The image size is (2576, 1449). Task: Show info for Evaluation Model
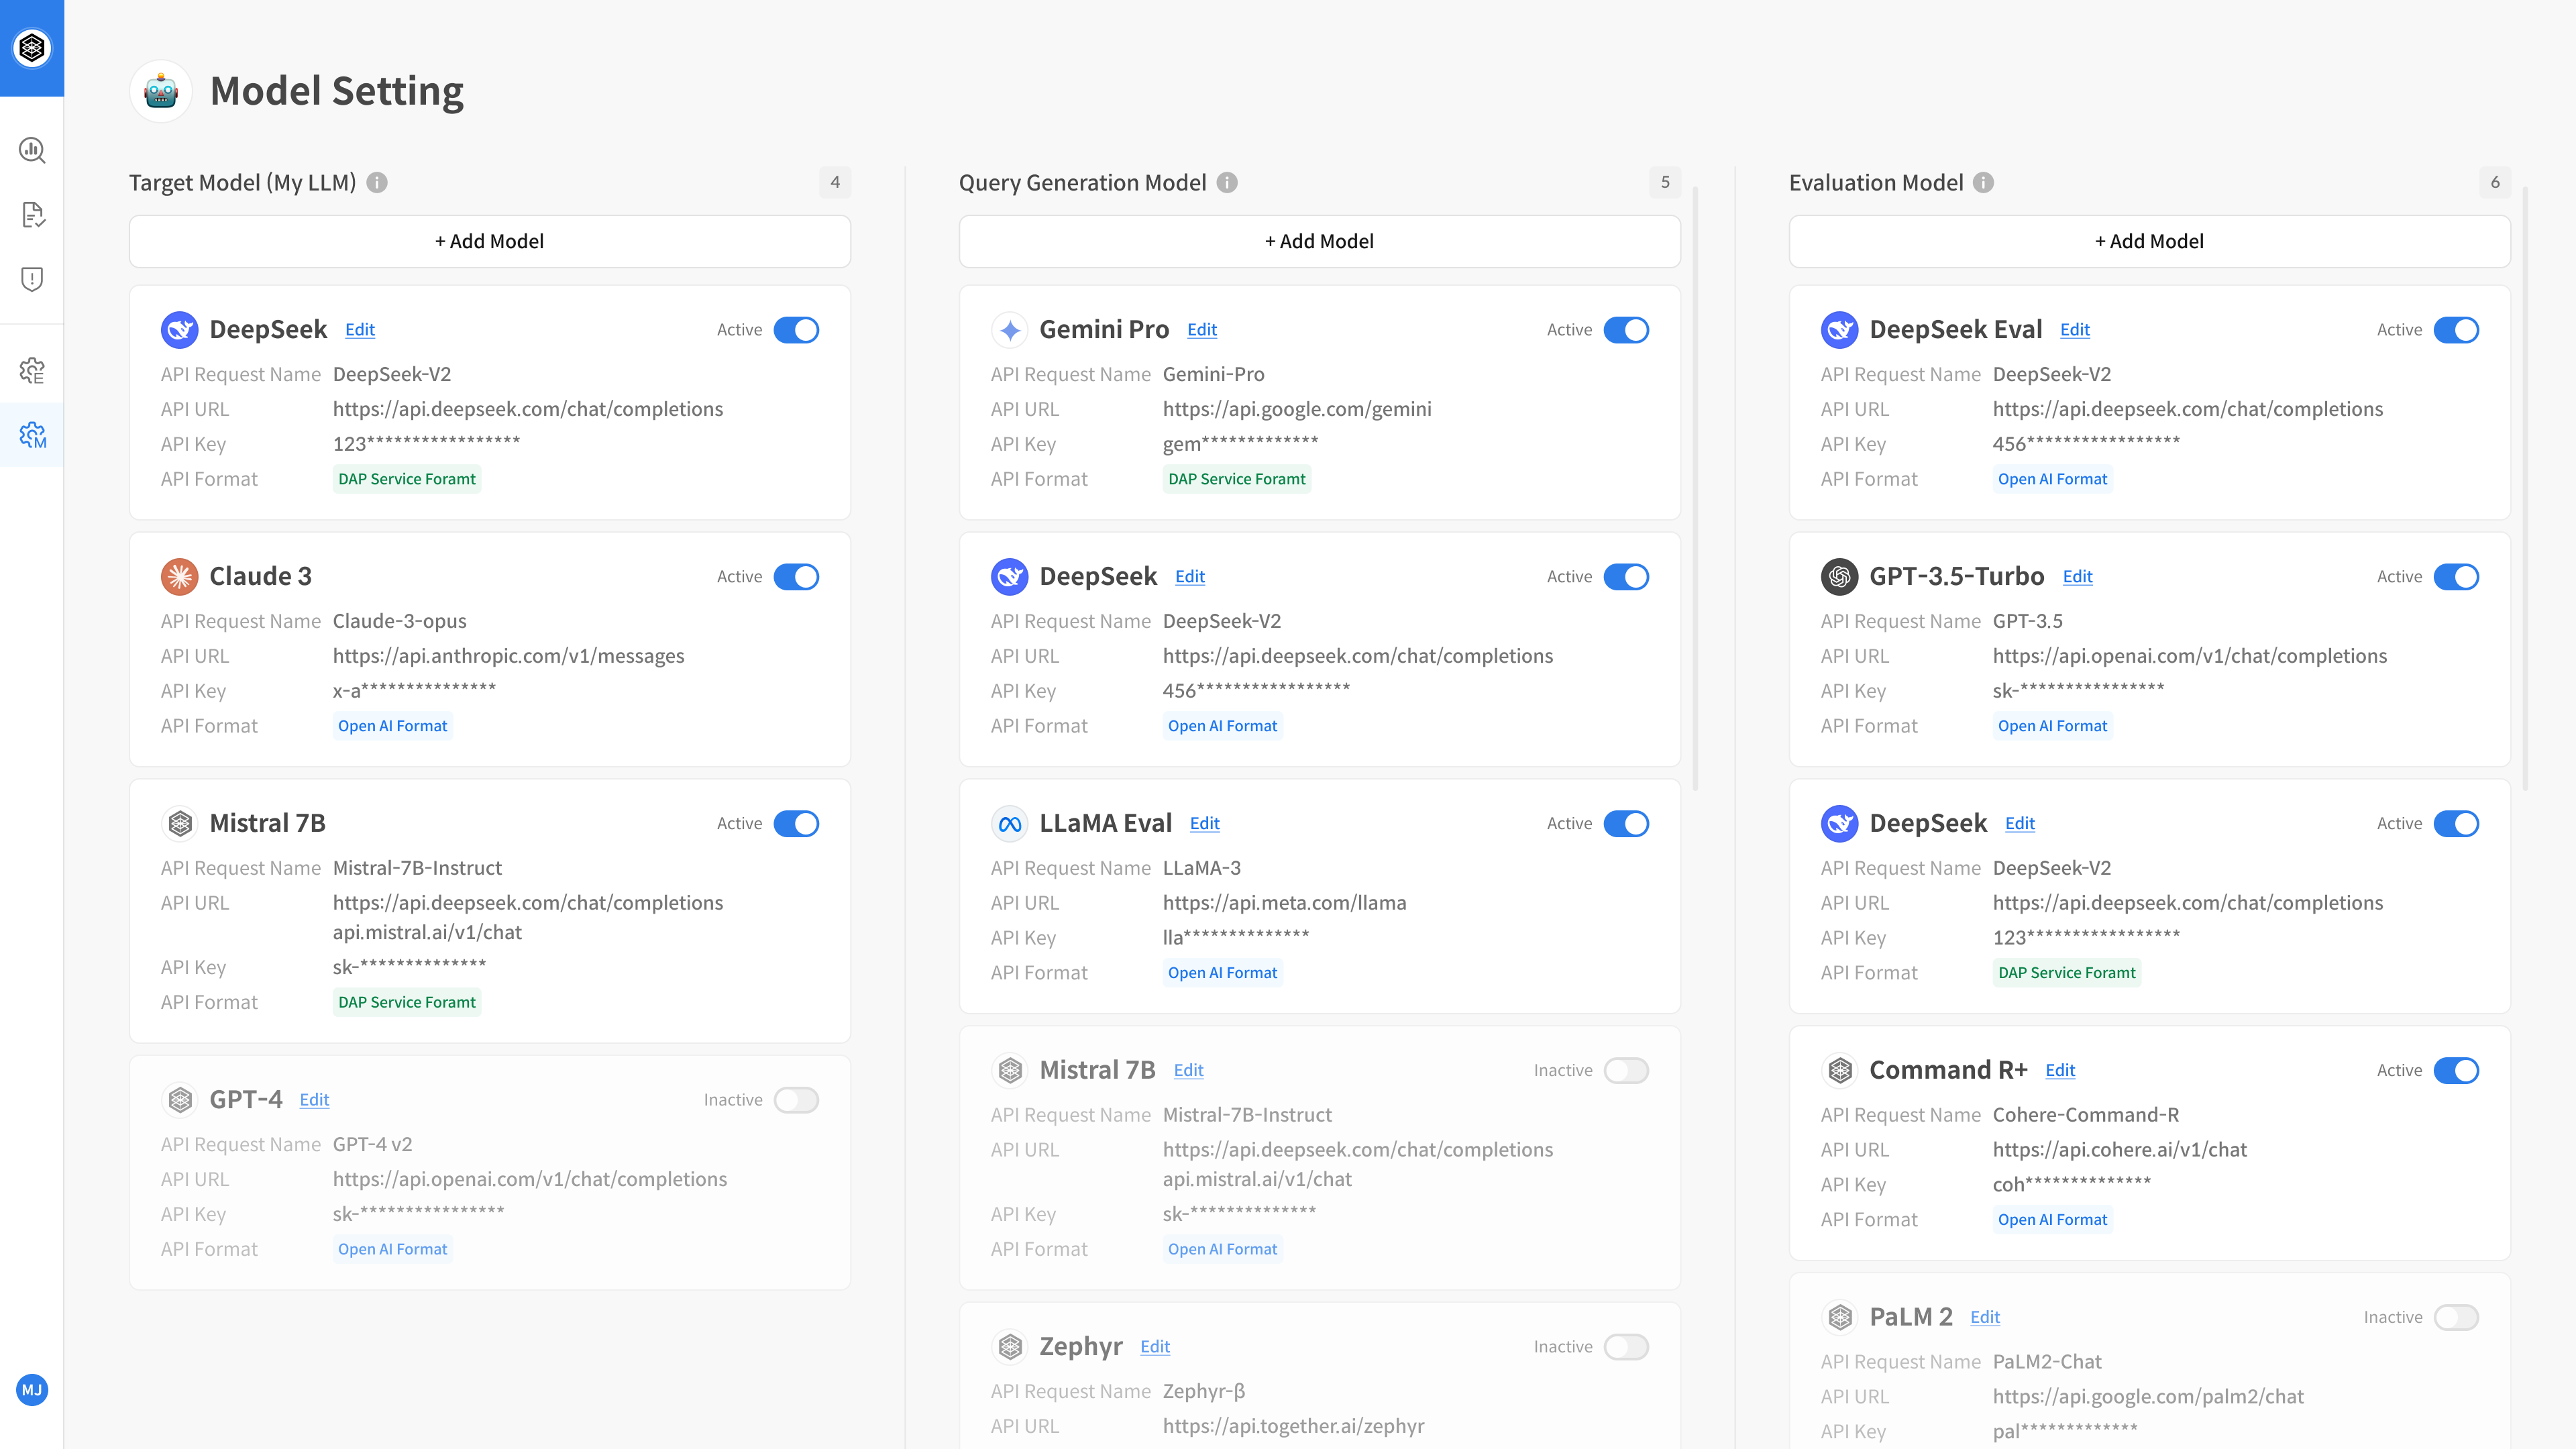1983,182
